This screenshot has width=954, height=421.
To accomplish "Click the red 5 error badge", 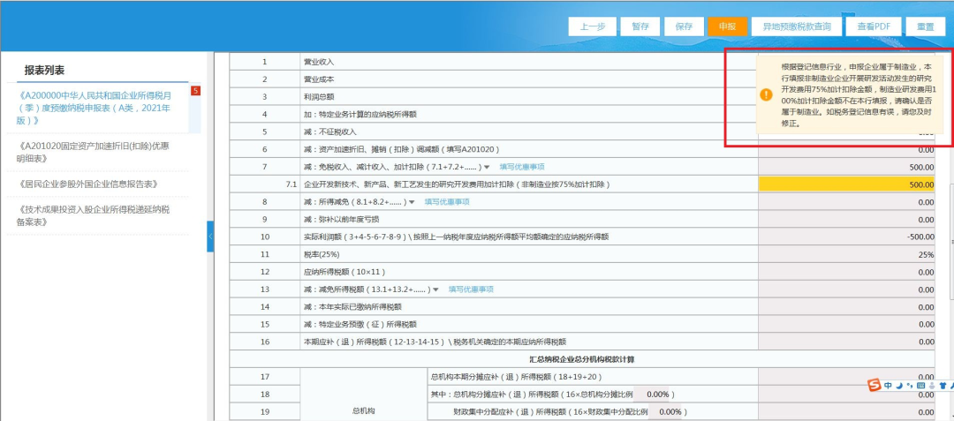I will [195, 91].
